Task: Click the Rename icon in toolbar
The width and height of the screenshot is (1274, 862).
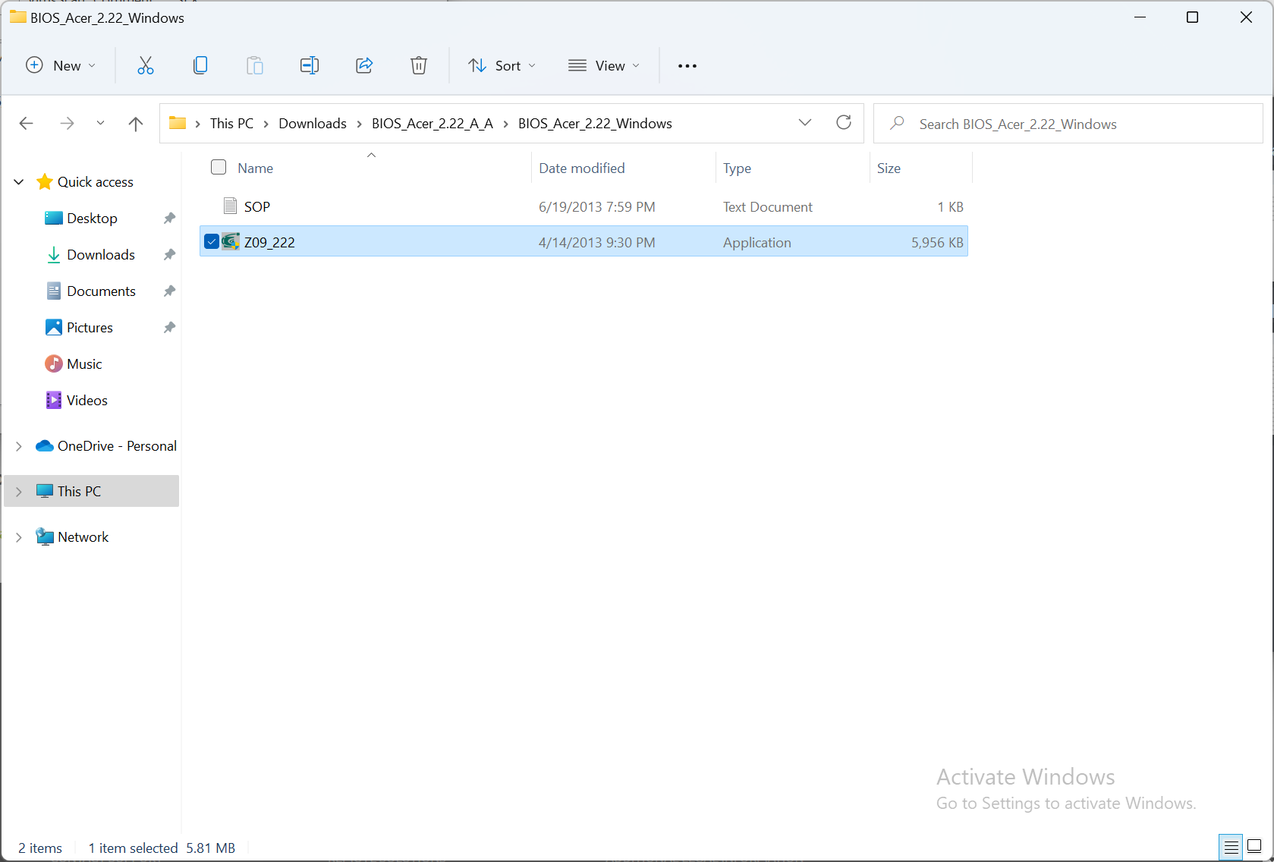Action: (x=309, y=66)
